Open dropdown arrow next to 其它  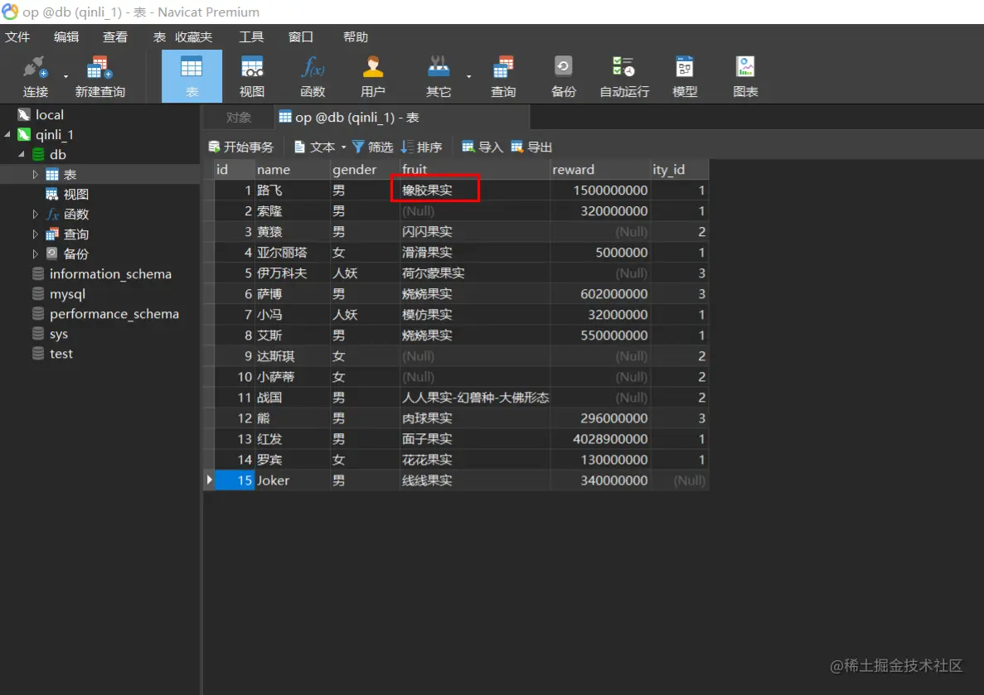pyautogui.click(x=468, y=76)
